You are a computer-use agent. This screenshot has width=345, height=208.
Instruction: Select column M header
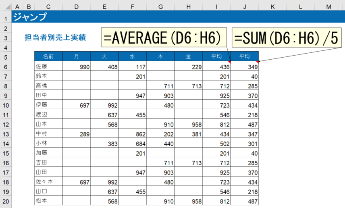coord(329,7)
